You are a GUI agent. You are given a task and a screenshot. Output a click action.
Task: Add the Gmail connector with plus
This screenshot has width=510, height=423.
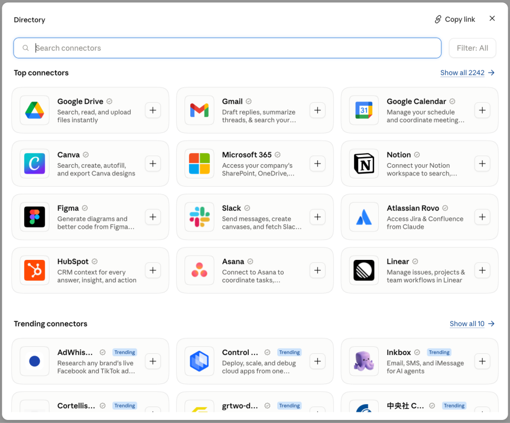click(x=317, y=110)
